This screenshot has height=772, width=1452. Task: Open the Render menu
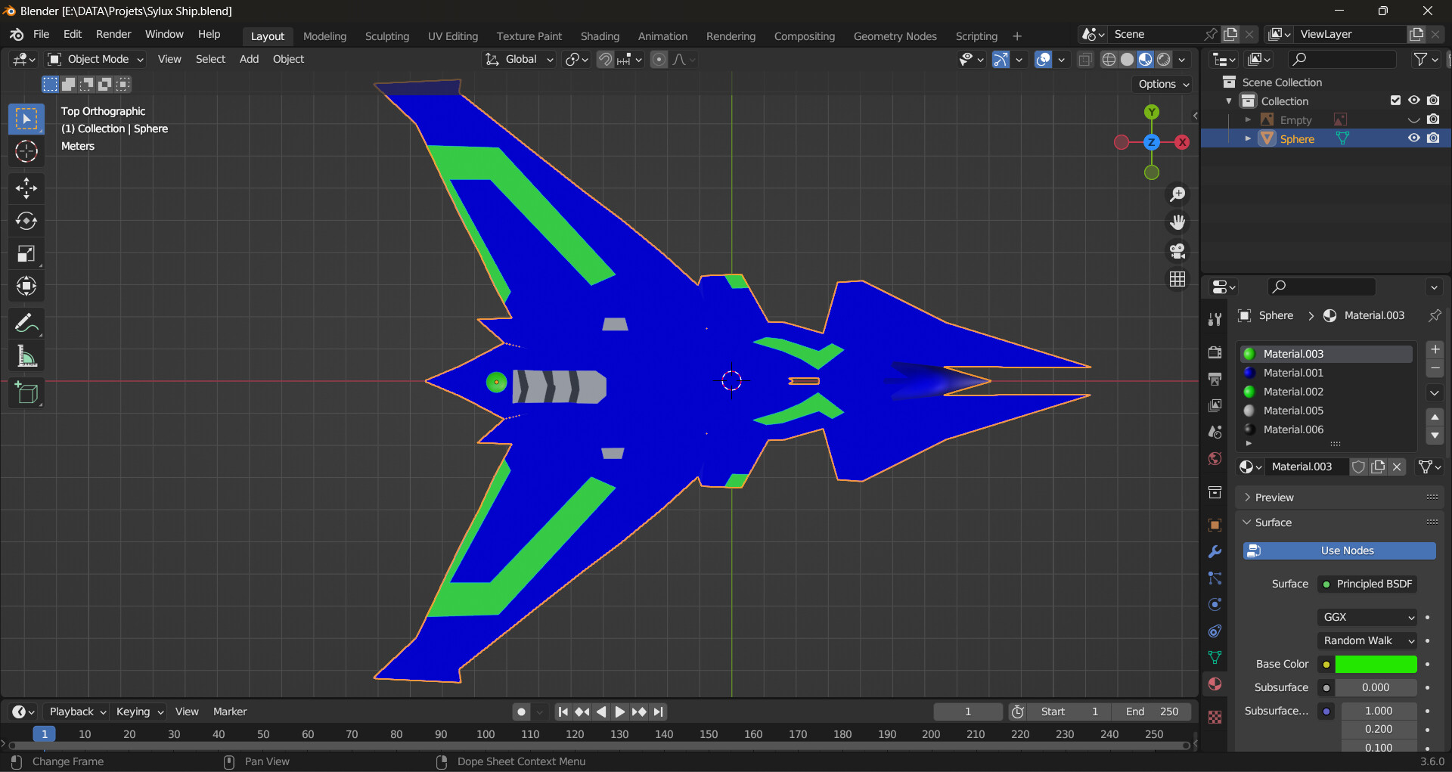click(113, 34)
